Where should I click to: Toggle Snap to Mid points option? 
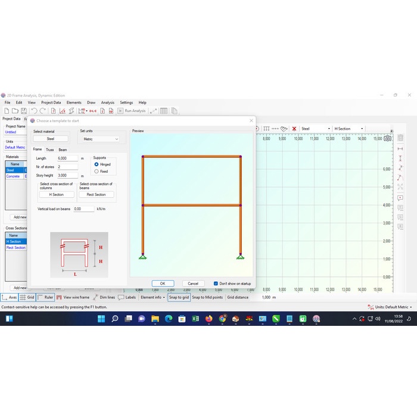tap(207, 297)
